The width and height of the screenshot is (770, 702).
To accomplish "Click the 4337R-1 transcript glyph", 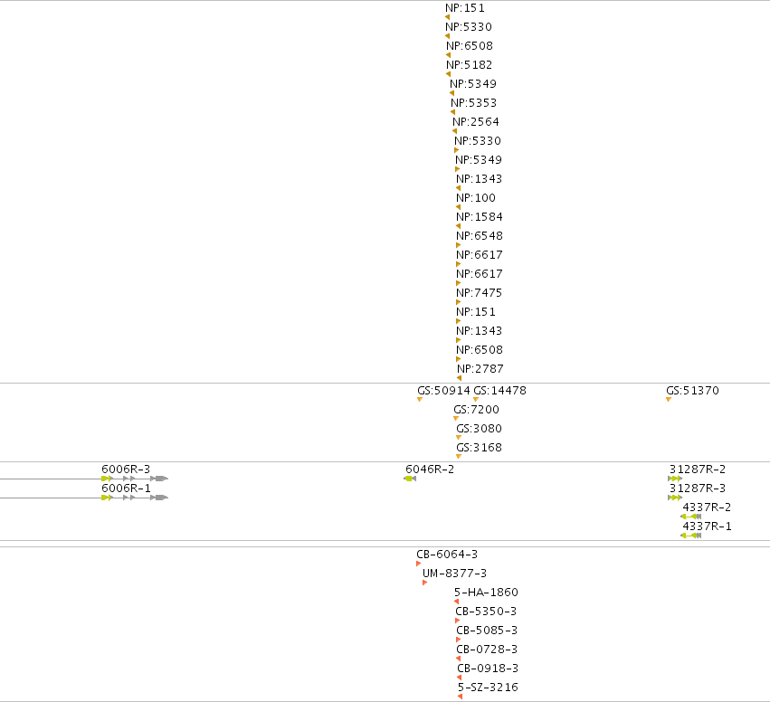I will pyautogui.click(x=691, y=536).
